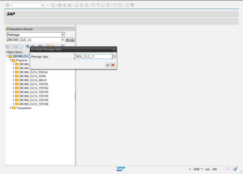Click the Object Name column header
This screenshot has width=243, height=174.
tap(14, 52)
